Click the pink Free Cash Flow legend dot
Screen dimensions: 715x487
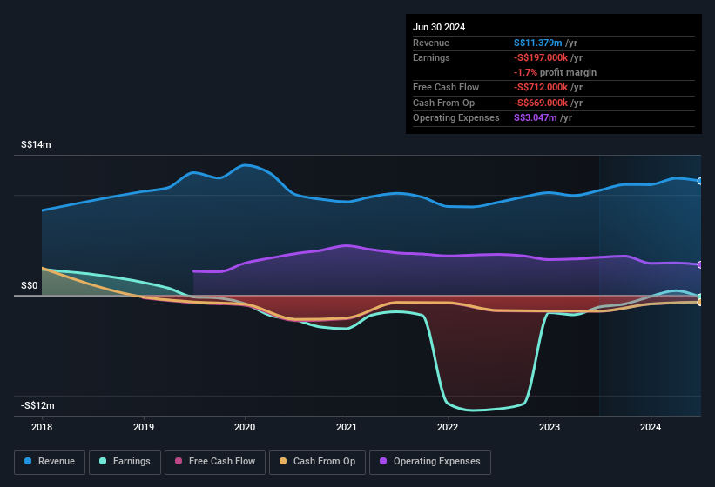(179, 461)
